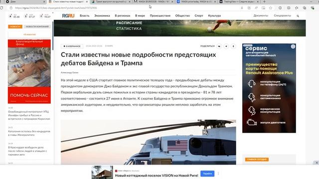Click the Поделиться label
The width and height of the screenshot is (319, 179).
[207, 46]
